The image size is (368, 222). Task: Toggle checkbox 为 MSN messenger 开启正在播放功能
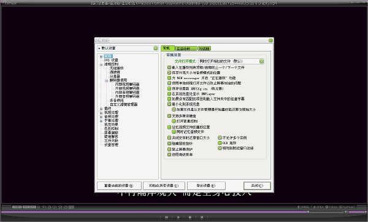tap(169, 78)
